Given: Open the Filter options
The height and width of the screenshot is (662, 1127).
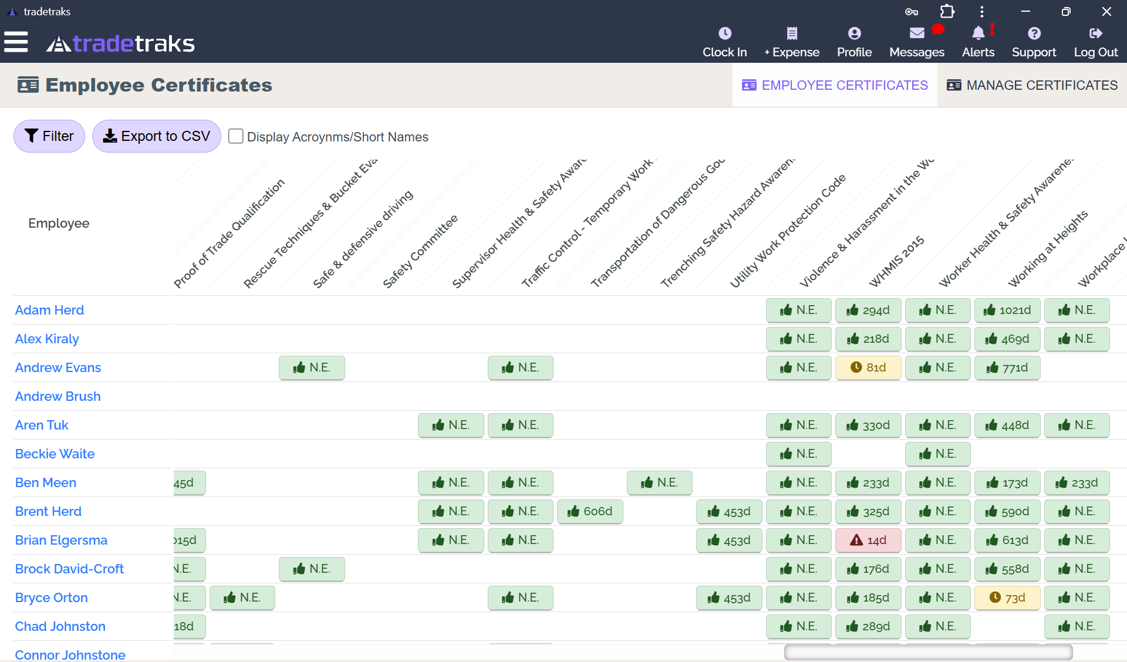Looking at the screenshot, I should (x=49, y=136).
